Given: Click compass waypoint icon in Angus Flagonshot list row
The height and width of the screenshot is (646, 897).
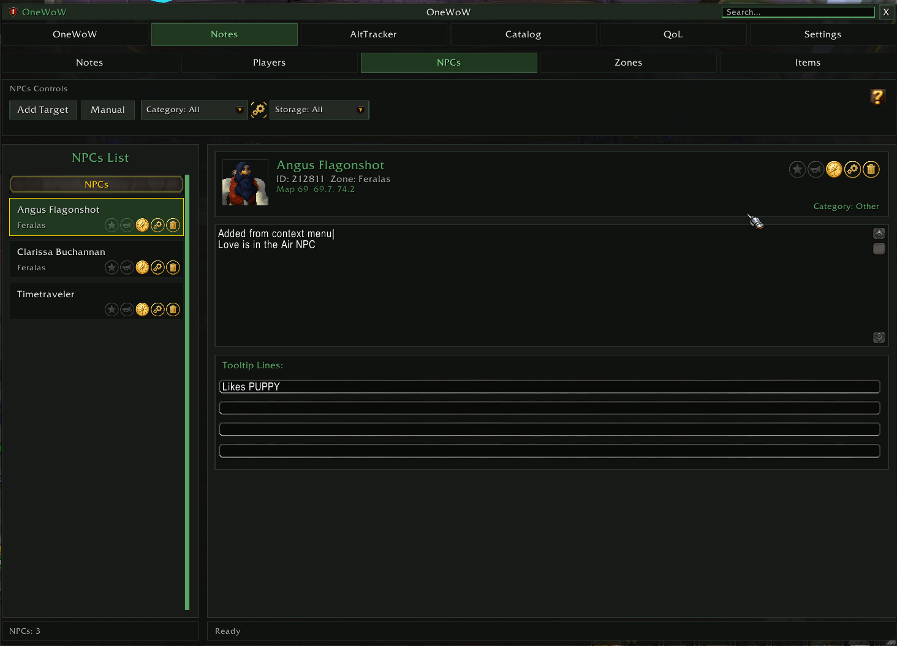Looking at the screenshot, I should point(142,226).
